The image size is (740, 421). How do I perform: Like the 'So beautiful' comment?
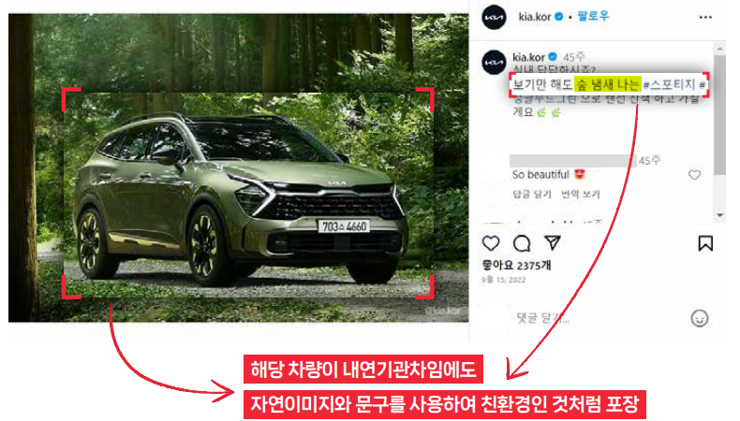[x=694, y=175]
